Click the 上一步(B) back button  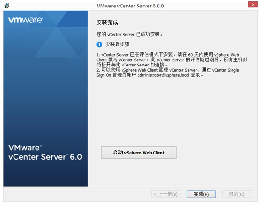(166, 194)
